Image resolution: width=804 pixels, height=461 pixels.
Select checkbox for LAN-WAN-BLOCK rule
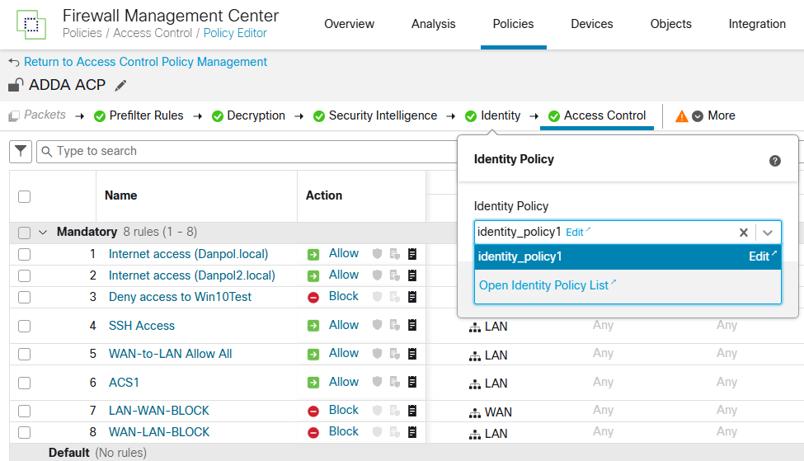tap(24, 412)
